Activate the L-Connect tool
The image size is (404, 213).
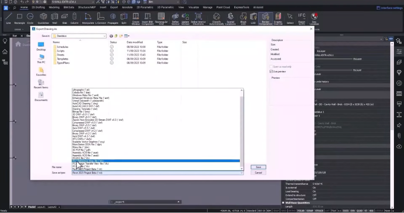point(100,19)
